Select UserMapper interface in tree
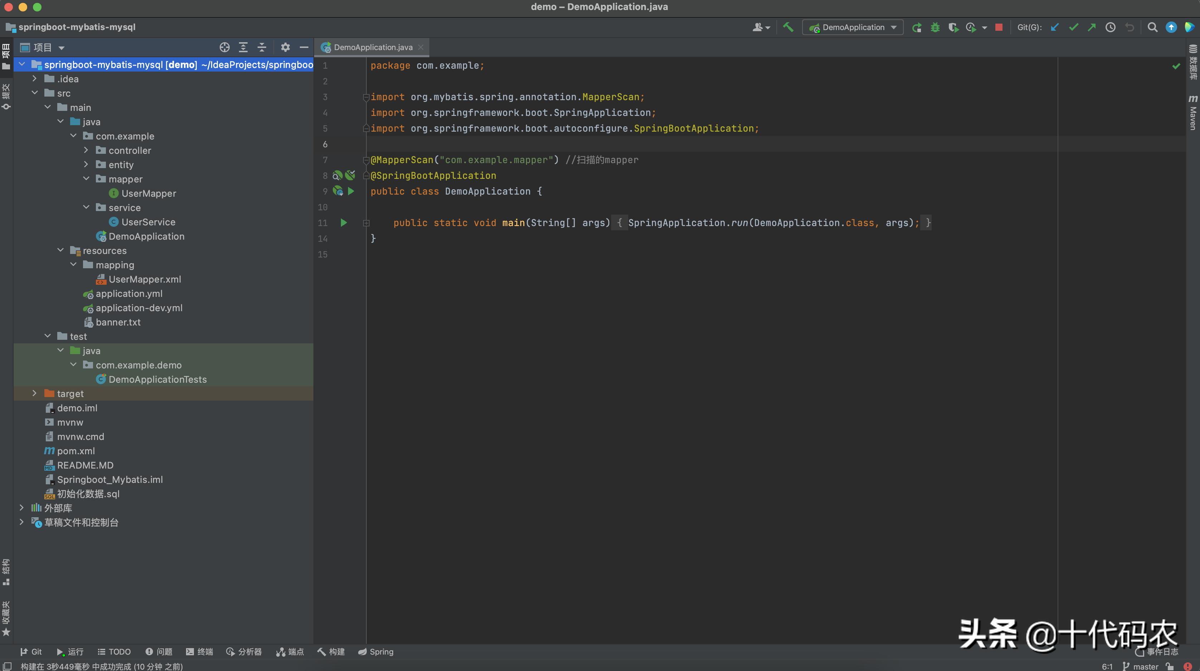The height and width of the screenshot is (671, 1200). click(148, 193)
